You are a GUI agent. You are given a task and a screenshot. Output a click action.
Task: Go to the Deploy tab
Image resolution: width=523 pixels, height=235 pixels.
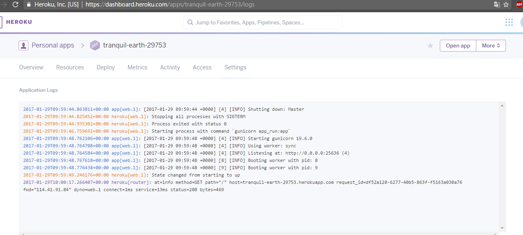tap(105, 67)
